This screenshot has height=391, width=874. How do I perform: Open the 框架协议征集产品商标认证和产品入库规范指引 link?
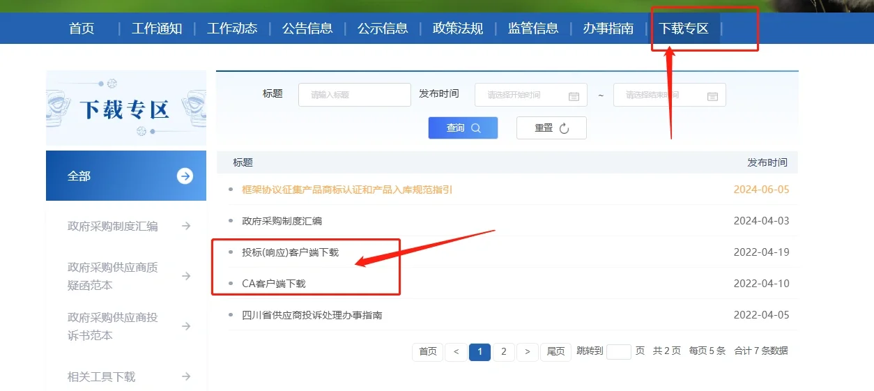click(x=347, y=190)
